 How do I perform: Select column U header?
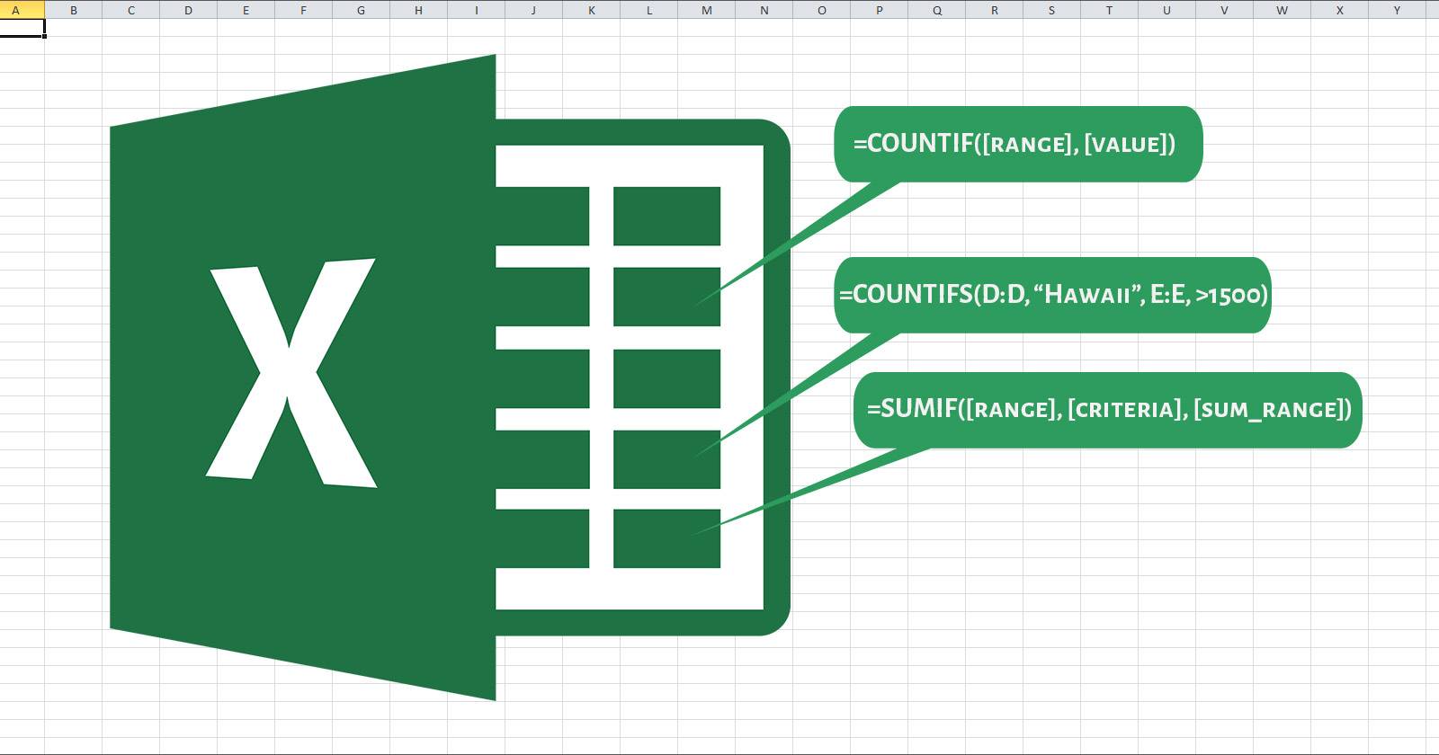1167,11
